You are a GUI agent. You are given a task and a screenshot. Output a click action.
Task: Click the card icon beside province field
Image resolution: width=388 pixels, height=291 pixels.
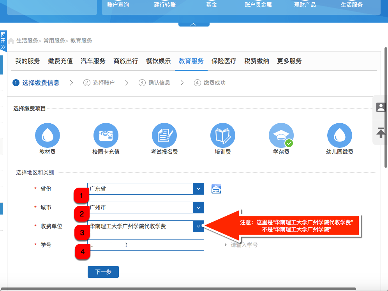click(x=217, y=189)
